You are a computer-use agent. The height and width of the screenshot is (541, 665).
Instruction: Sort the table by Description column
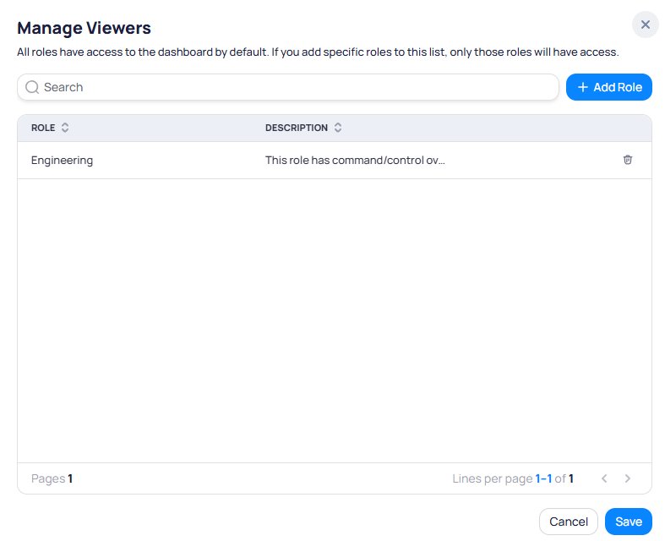(x=338, y=128)
